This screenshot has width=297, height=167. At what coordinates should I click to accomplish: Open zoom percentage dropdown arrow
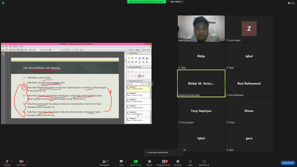tap(59, 50)
